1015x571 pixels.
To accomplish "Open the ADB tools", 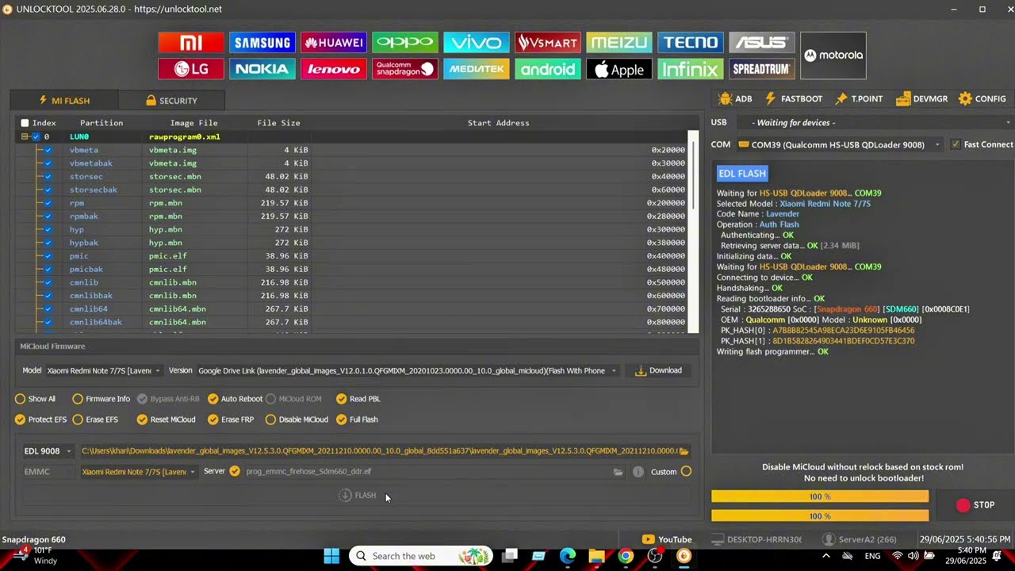I will [x=735, y=99].
